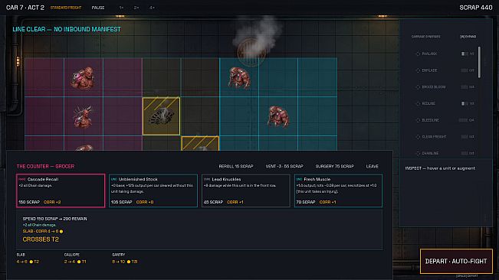Select the top pink-zone brute unit
The height and width of the screenshot is (280, 499).
(x=83, y=78)
